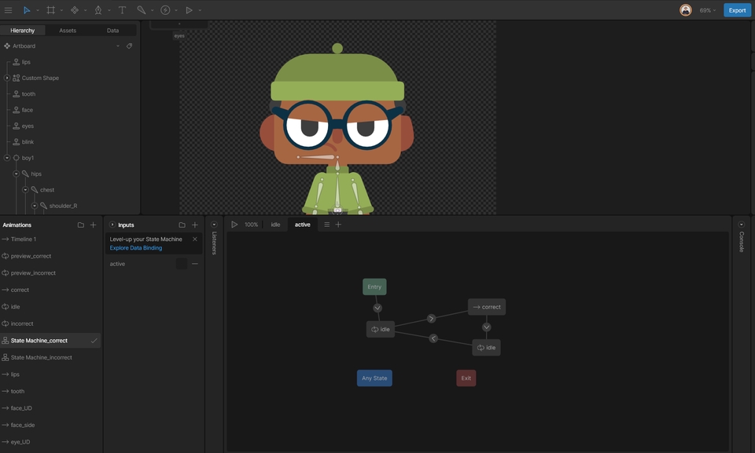Viewport: 755px width, 453px height.
Task: Select State Machine_correct item
Action: (50, 341)
